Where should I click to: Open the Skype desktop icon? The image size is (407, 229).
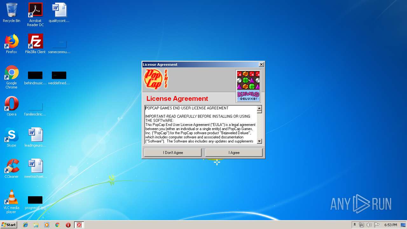11,137
